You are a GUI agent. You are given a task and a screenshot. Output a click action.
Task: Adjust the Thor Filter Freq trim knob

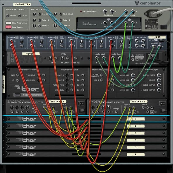tap(67, 85)
